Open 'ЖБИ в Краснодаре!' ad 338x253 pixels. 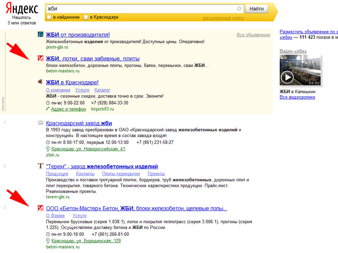[72, 82]
